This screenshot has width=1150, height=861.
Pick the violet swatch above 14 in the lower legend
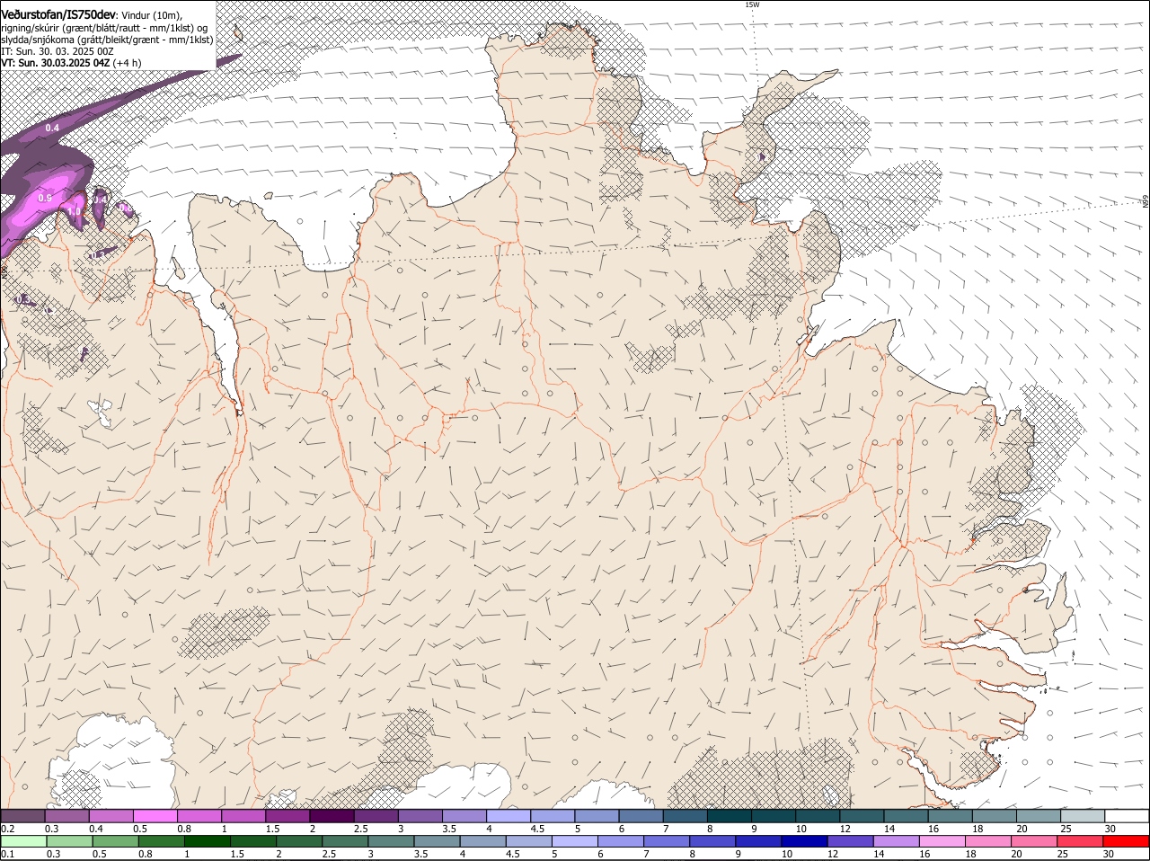[897, 841]
